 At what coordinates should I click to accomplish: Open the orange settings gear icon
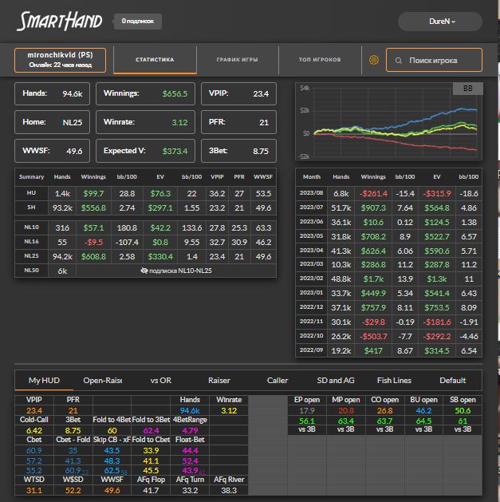[374, 60]
